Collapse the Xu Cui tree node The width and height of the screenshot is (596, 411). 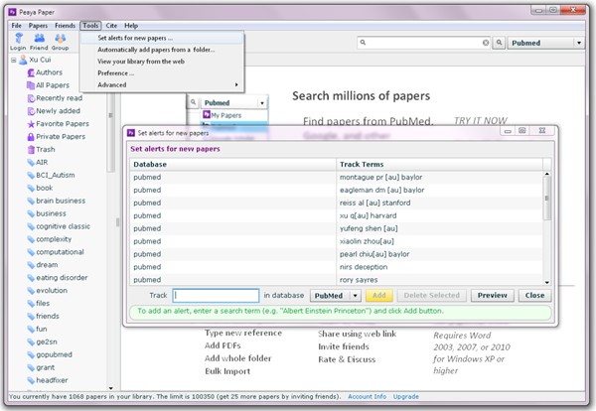coord(14,60)
